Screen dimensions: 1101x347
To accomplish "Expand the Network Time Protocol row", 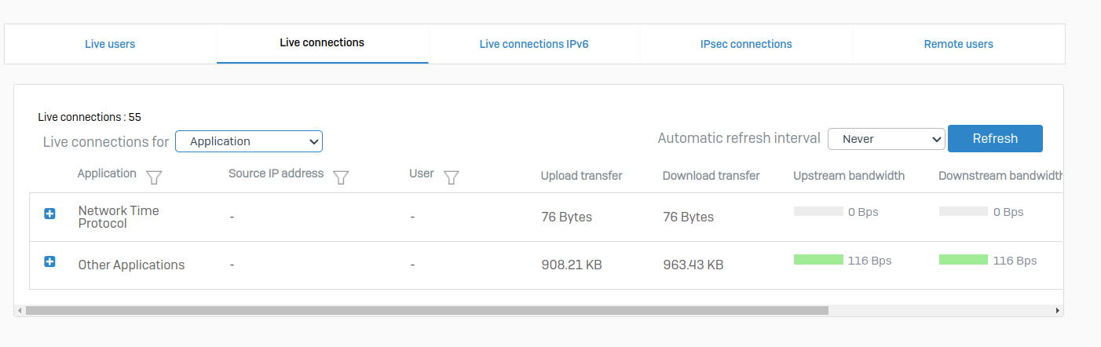I will (49, 214).
